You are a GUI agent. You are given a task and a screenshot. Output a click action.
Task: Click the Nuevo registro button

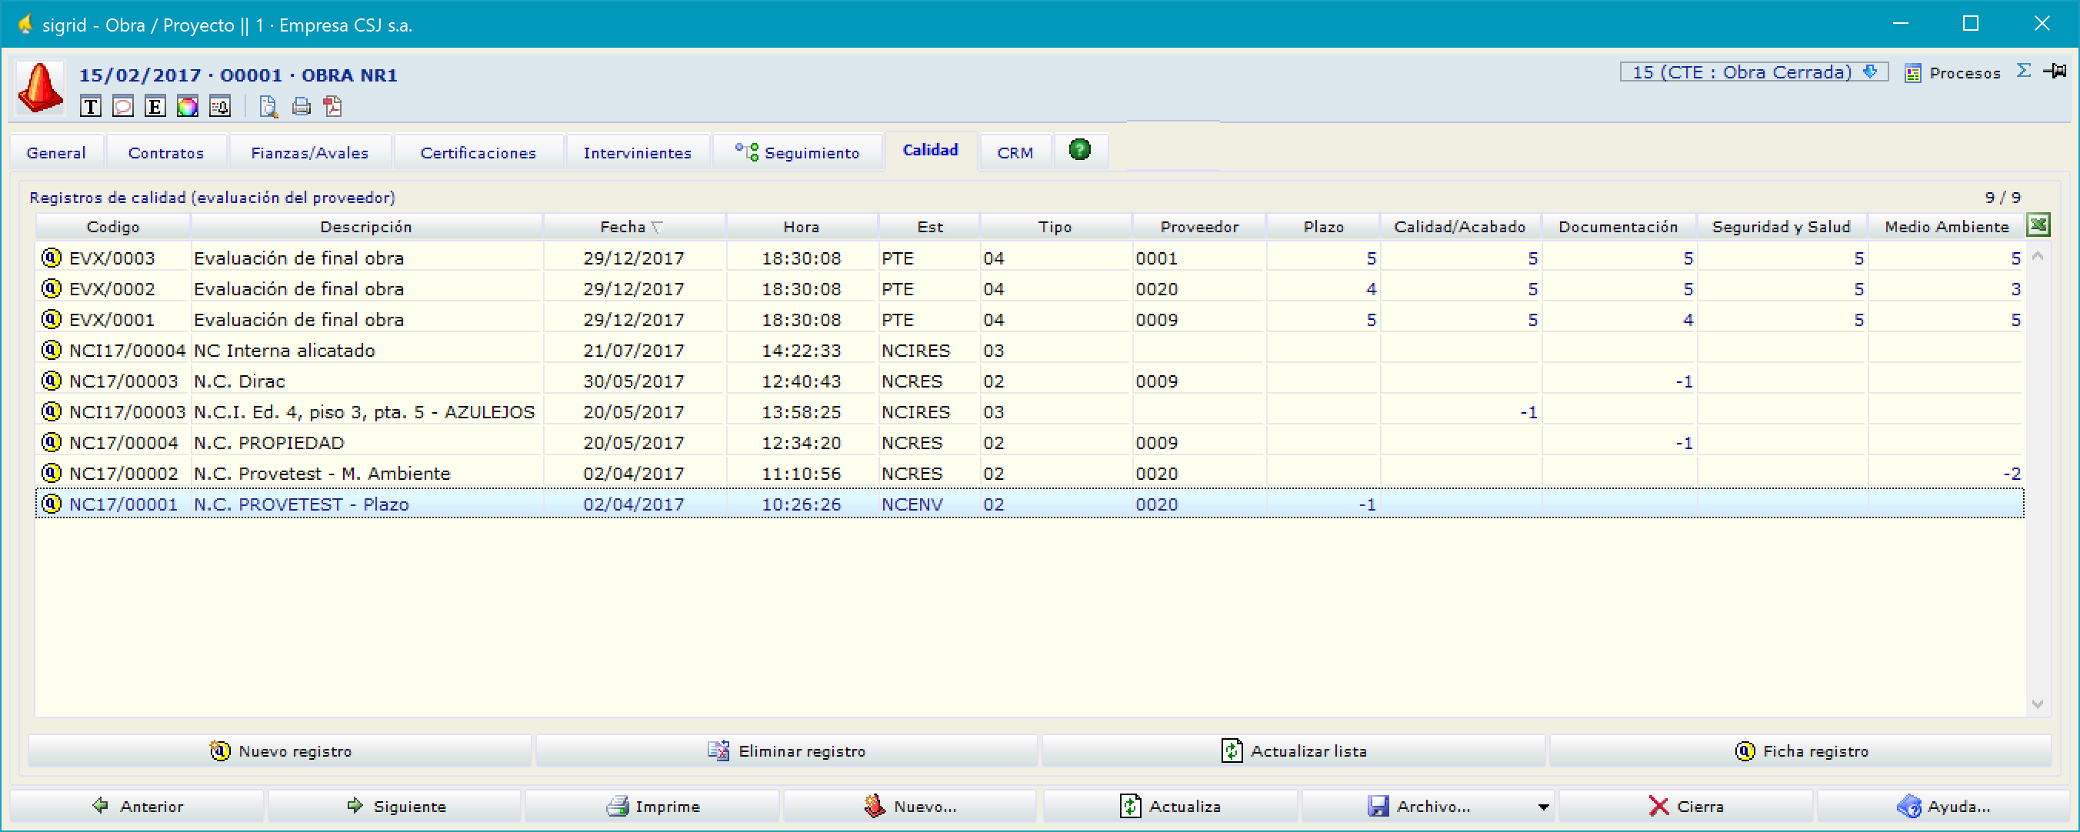(x=280, y=750)
